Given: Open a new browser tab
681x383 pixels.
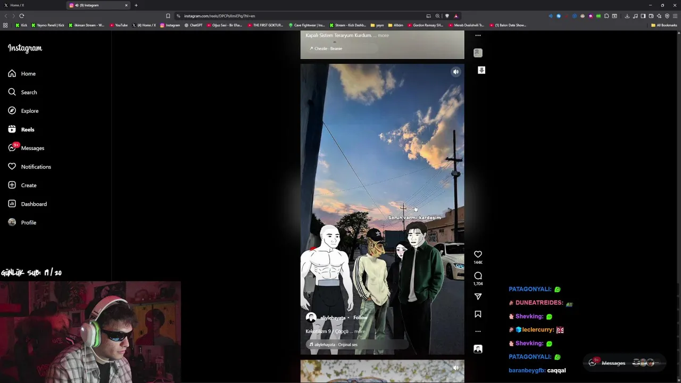Looking at the screenshot, I should (136, 5).
